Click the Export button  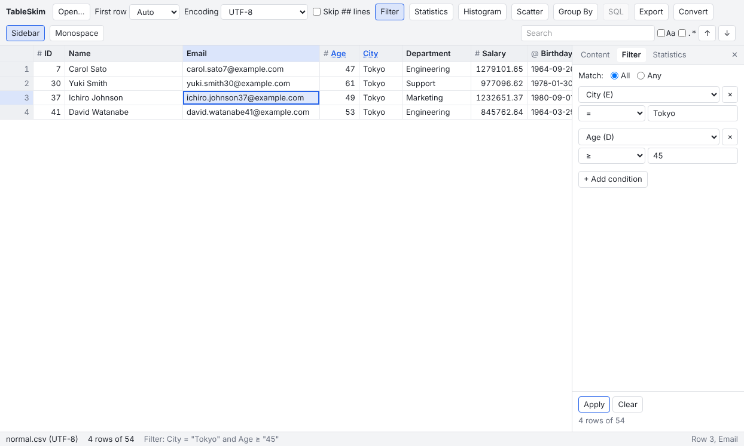coord(651,12)
